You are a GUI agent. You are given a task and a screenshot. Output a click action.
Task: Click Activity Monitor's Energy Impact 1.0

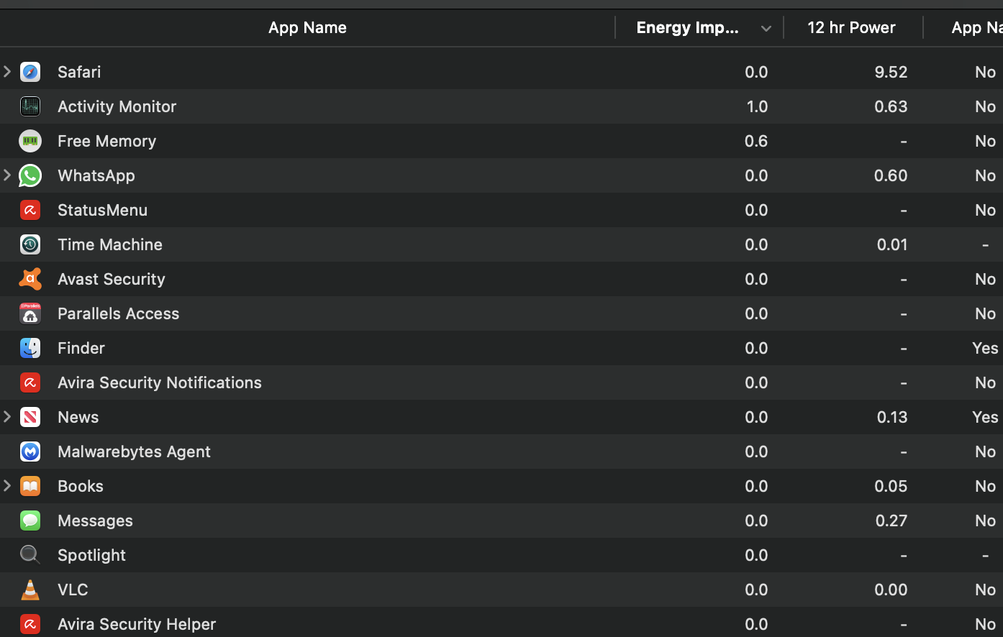[x=757, y=106]
